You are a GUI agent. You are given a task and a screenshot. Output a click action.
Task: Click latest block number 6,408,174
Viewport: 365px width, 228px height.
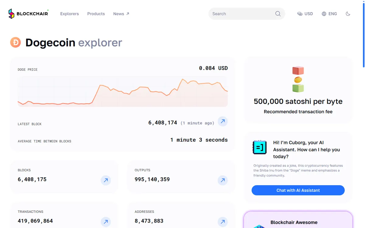click(x=163, y=123)
